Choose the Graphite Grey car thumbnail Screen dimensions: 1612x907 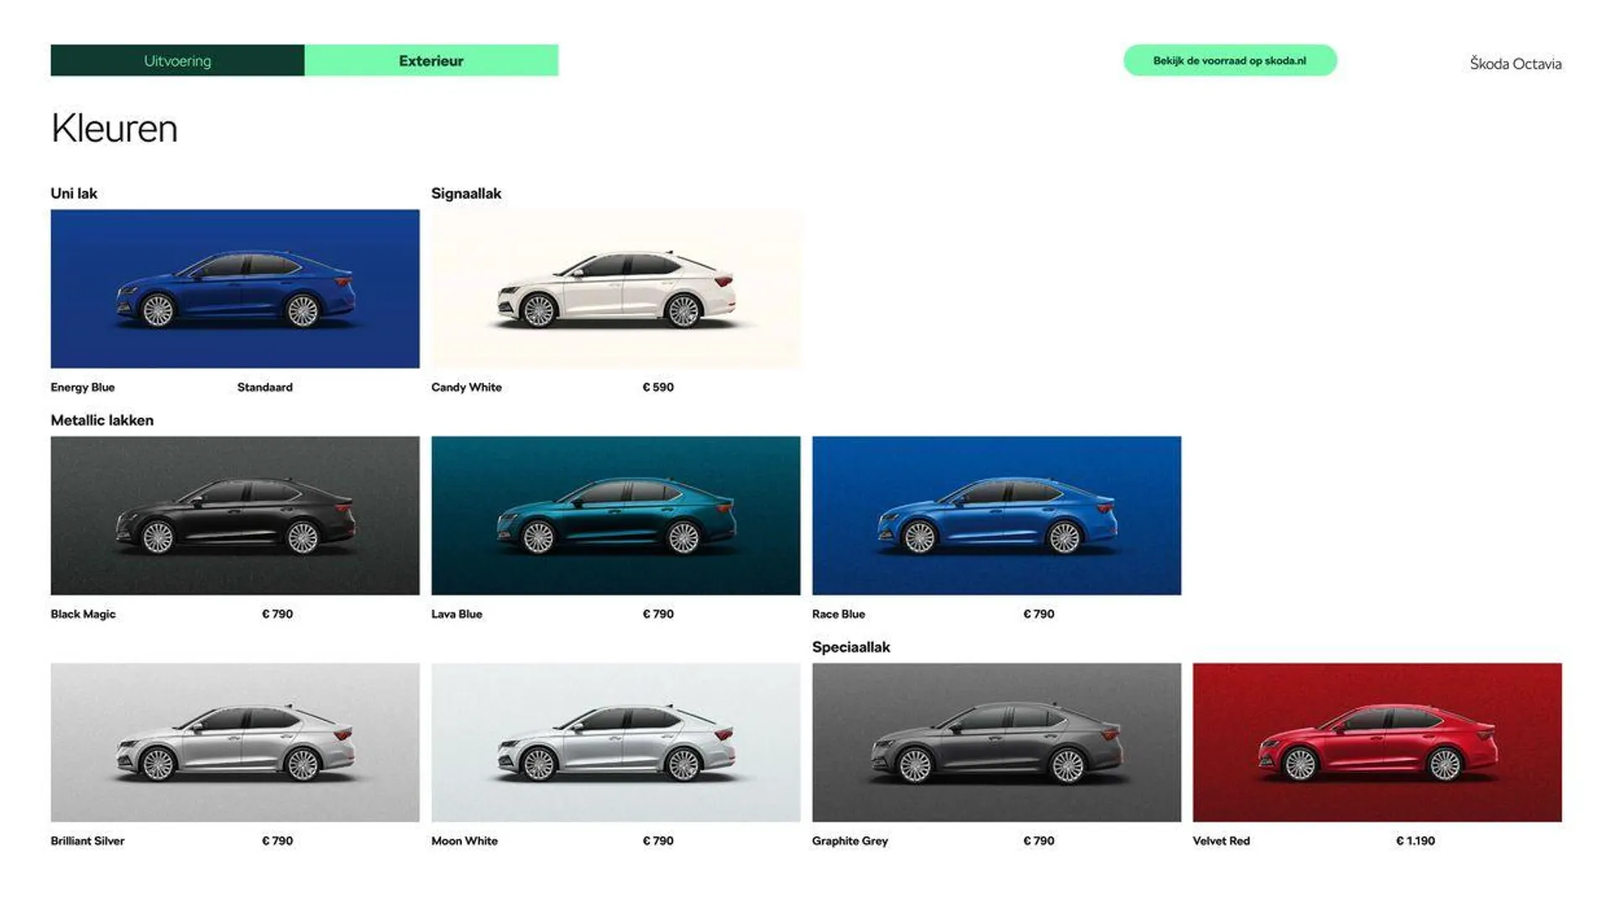coord(997,742)
